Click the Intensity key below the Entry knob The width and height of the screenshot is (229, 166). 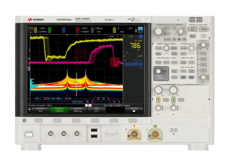click(x=157, y=78)
